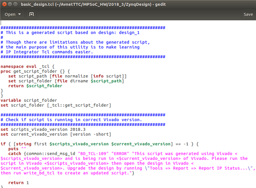Expand the Open recent files dropdown arrow

click(x=19, y=14)
